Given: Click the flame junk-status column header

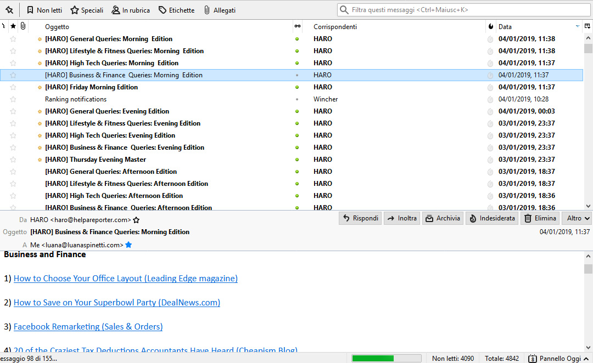Looking at the screenshot, I should coord(490,26).
